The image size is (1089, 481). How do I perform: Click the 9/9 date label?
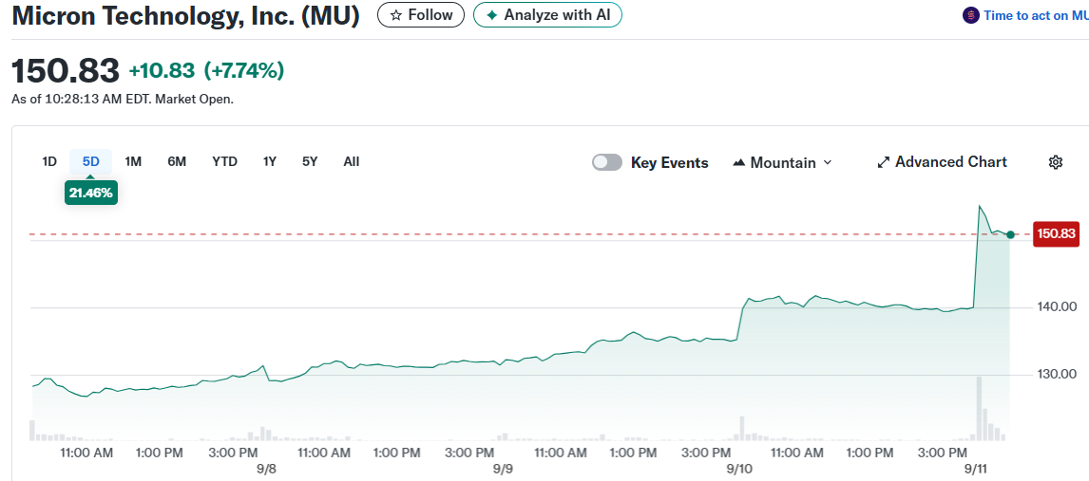point(504,469)
